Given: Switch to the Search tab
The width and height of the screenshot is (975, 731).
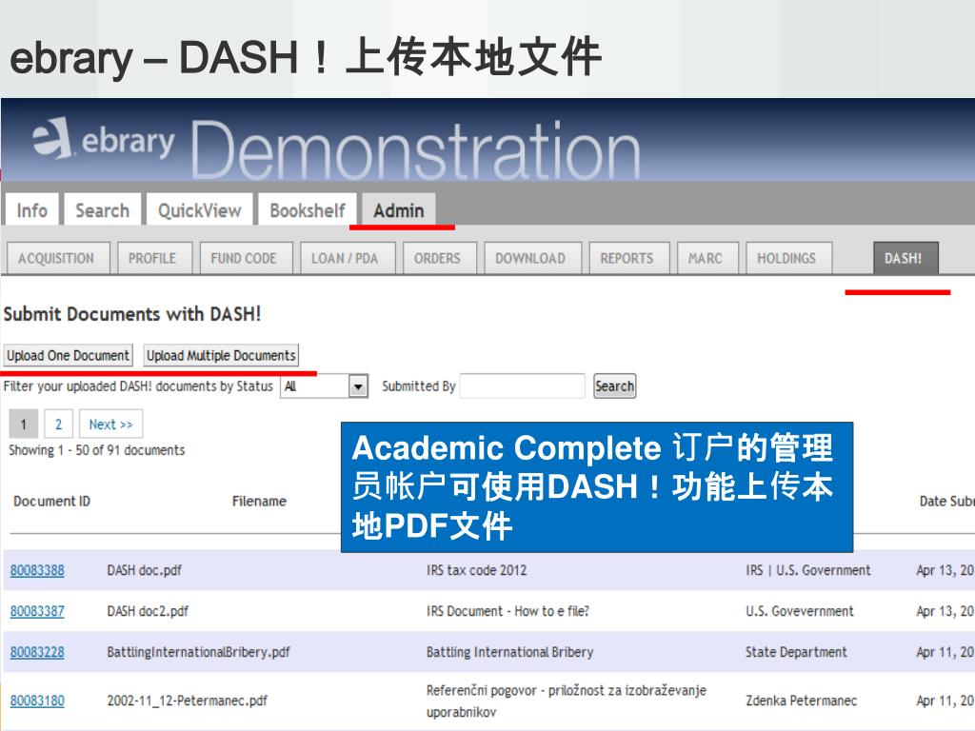Looking at the screenshot, I should point(103,210).
